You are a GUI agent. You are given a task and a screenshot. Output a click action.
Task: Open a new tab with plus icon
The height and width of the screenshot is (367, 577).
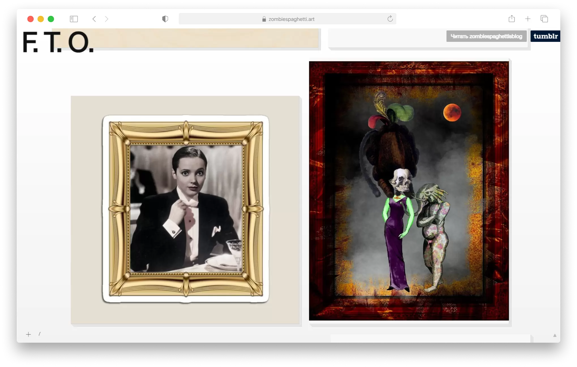528,19
